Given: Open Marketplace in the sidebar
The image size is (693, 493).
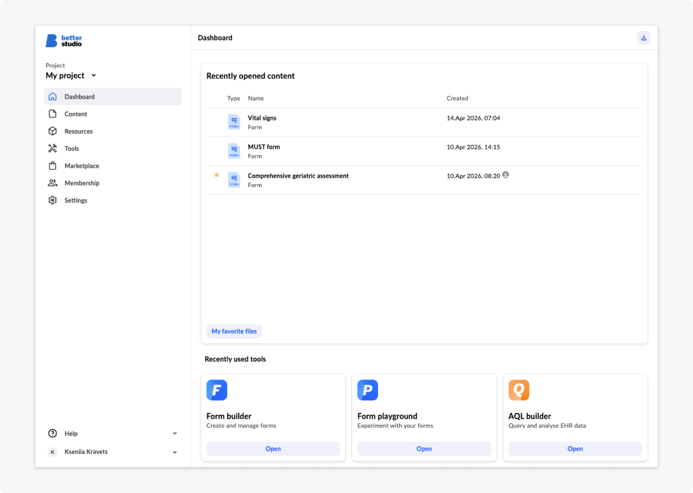Looking at the screenshot, I should click(x=113, y=165).
